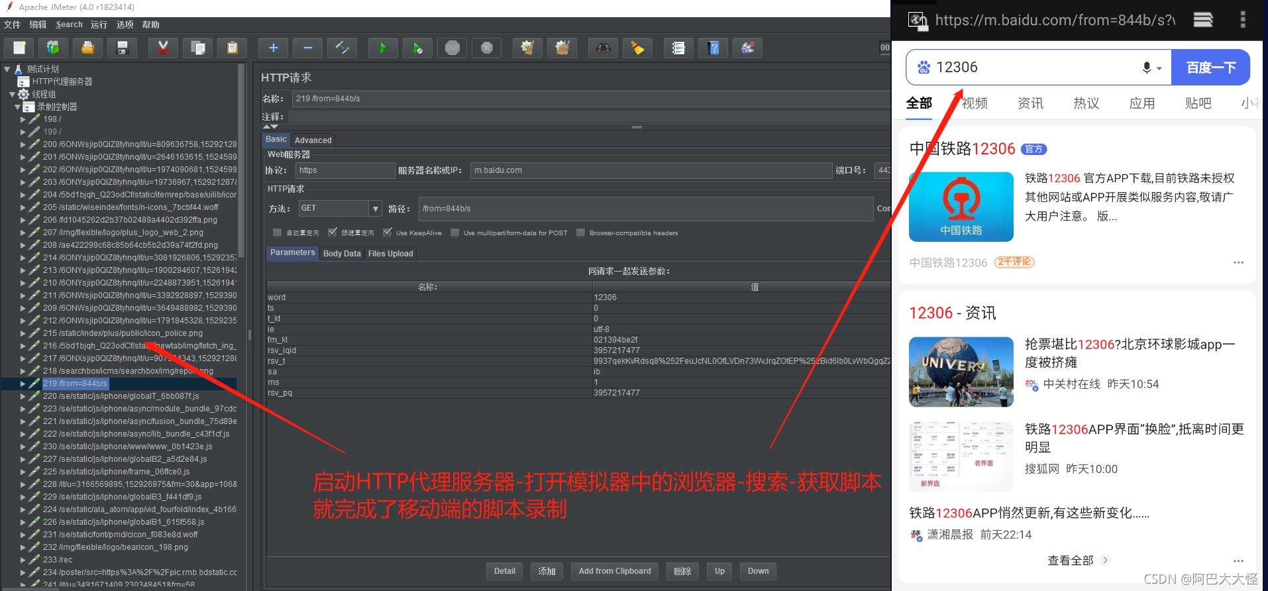The width and height of the screenshot is (1268, 591).
Task: Tap the microphone icon in the Baidu search box
Action: point(1147,68)
